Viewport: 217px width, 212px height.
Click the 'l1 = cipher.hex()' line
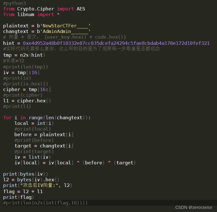[x=27, y=101]
